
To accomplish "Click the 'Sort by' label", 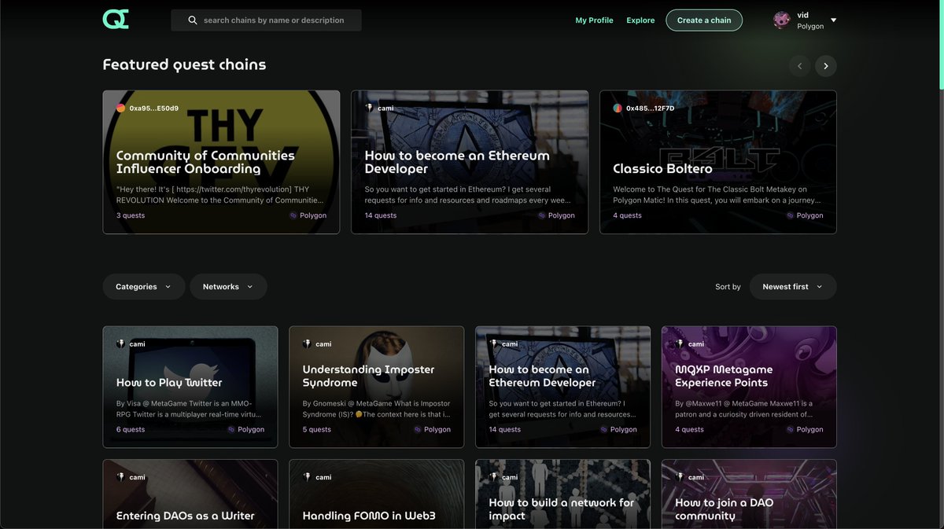I will coord(728,287).
